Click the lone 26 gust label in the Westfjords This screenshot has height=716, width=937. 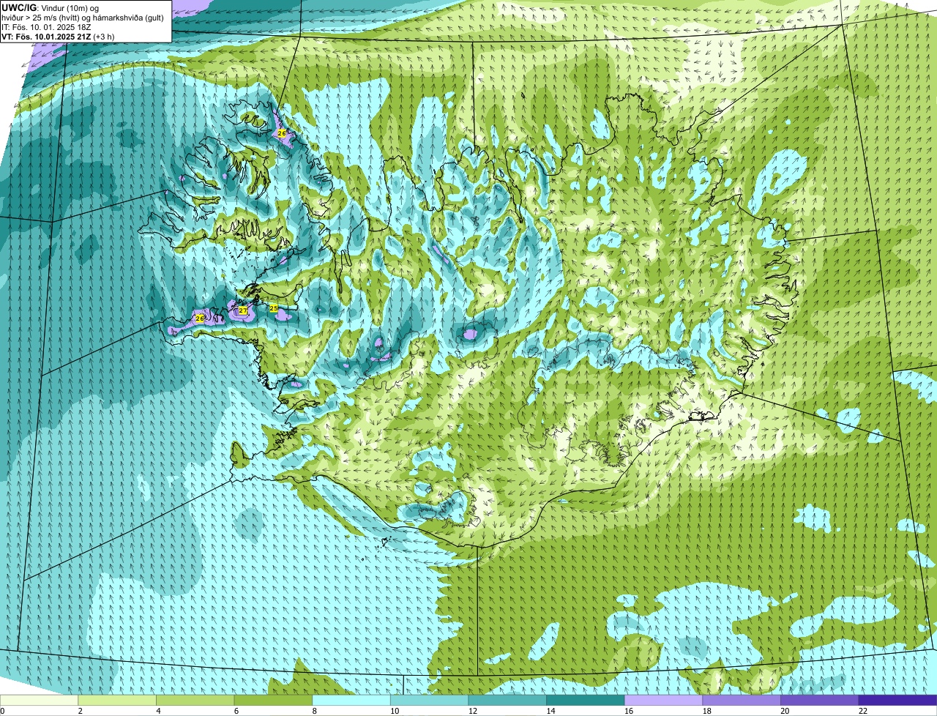click(x=282, y=133)
